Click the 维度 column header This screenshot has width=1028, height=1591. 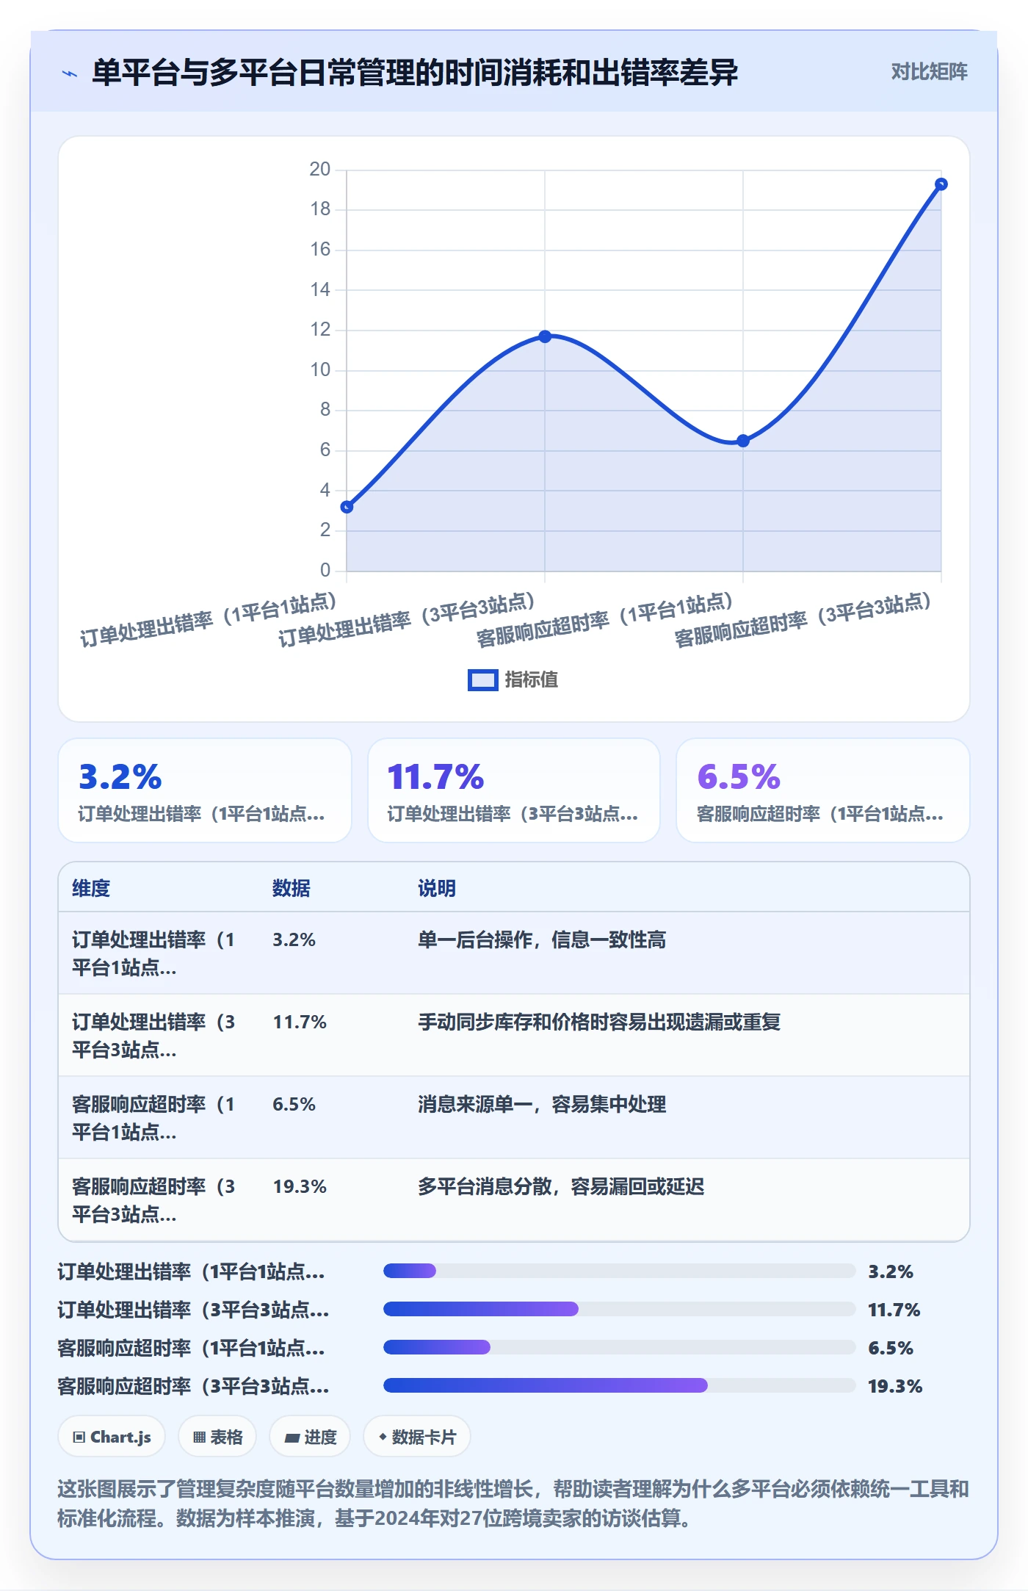(x=91, y=888)
